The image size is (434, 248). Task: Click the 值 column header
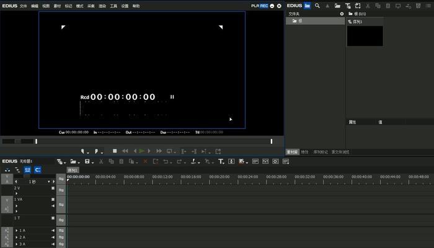pyautogui.click(x=380, y=122)
